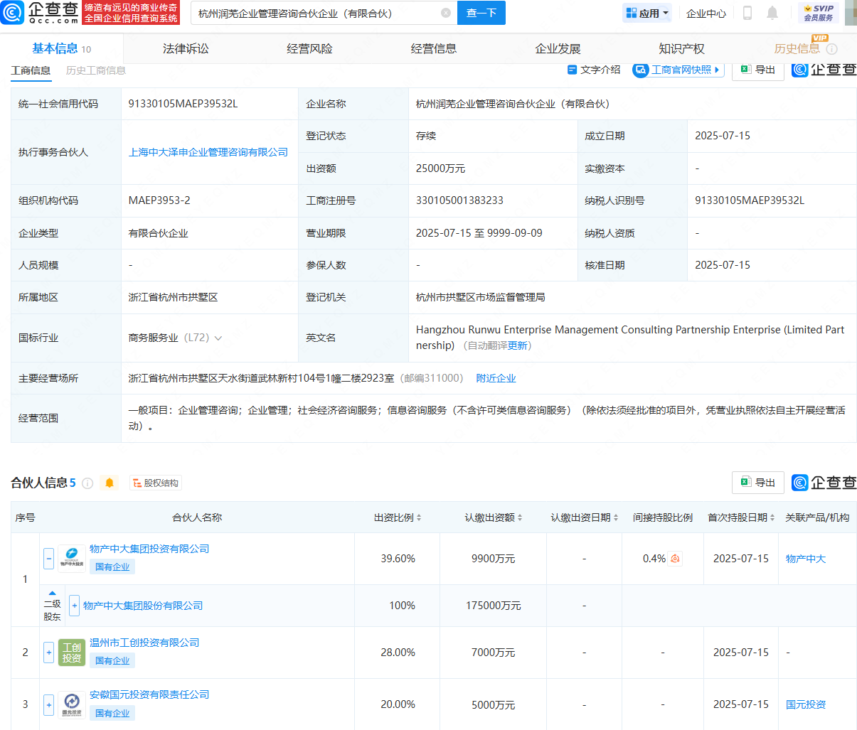The height and width of the screenshot is (730, 857).
Task: Open the header notification bell
Action: [x=772, y=13]
